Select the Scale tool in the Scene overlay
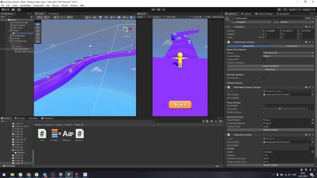The image size is (317, 178). (38, 35)
